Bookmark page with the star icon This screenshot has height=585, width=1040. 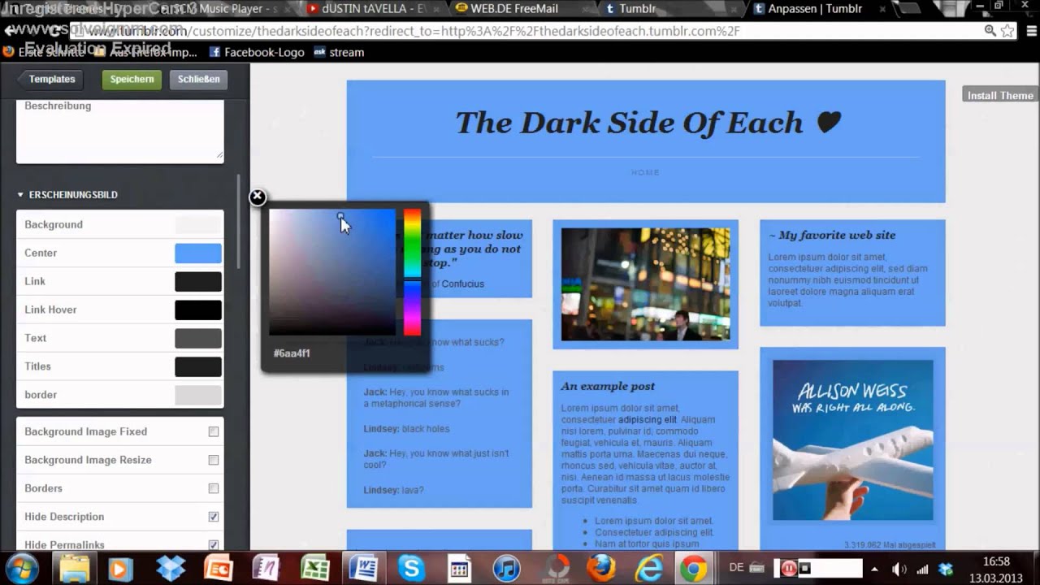coord(1007,31)
